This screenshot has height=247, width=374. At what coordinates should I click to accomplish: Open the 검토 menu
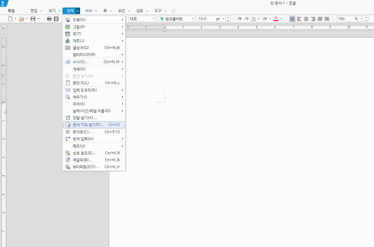tap(140, 11)
